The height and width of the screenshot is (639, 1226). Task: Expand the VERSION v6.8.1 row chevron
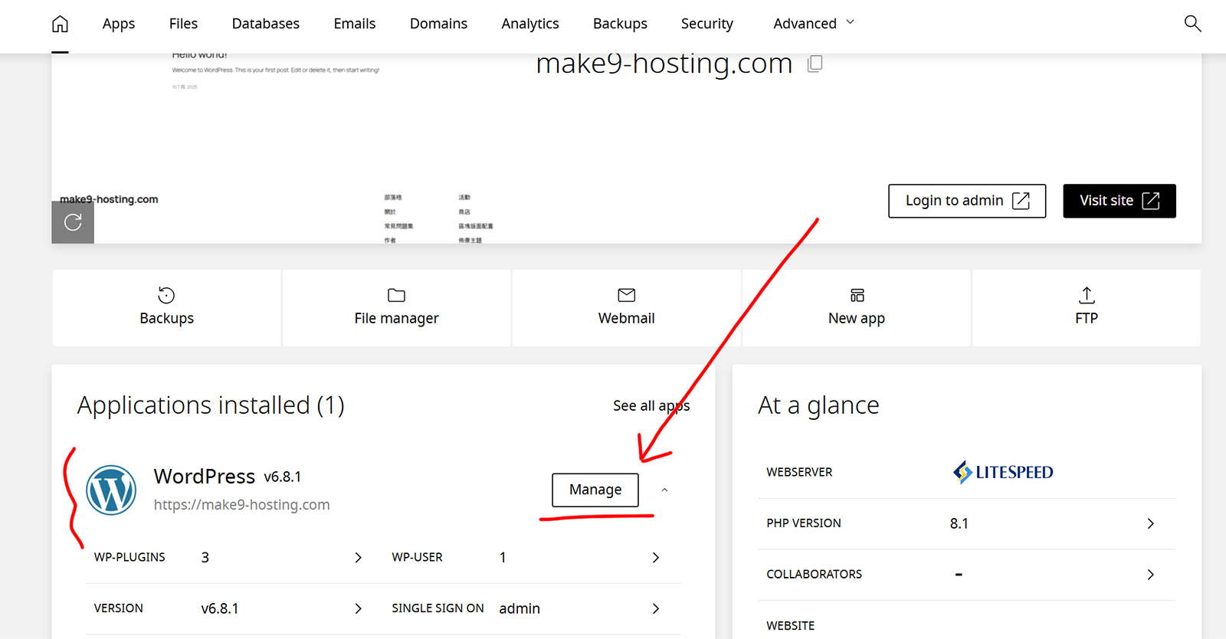358,608
